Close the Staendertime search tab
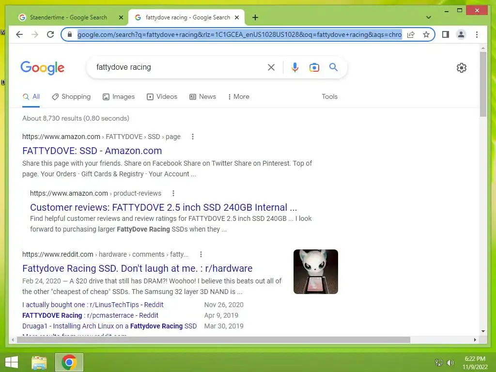Viewport: 496px width, 372px height. 121,17
